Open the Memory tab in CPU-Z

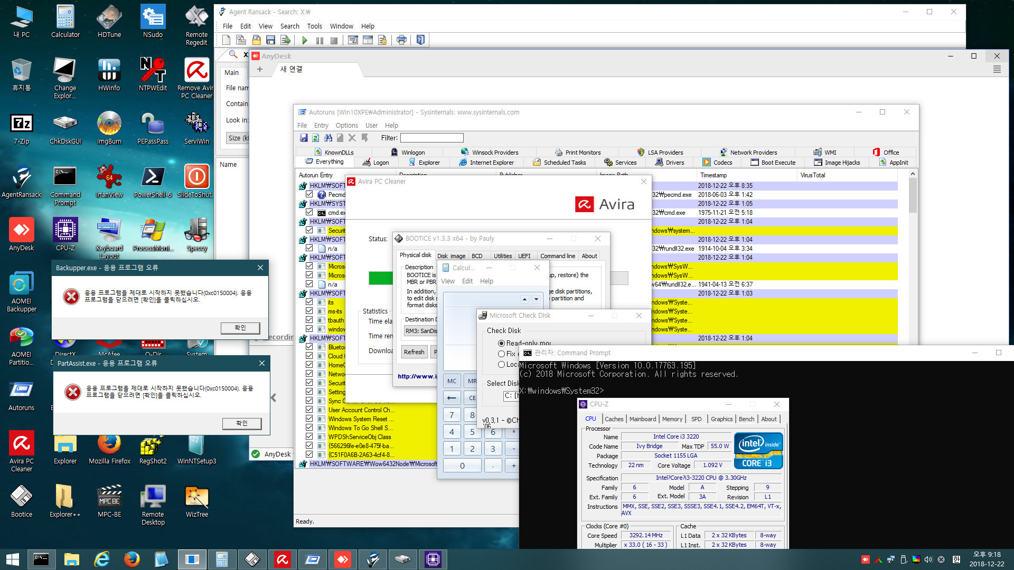[672, 419]
